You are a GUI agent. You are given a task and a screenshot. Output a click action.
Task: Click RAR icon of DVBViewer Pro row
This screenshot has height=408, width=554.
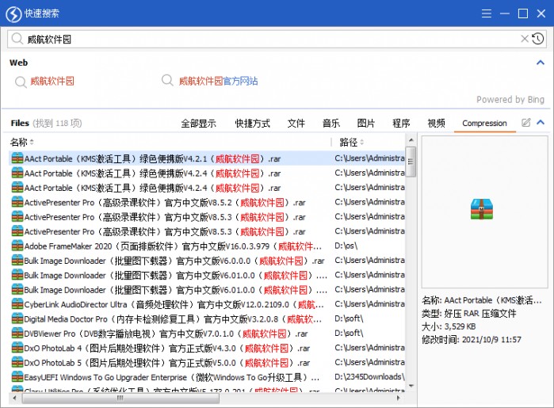[17, 333]
